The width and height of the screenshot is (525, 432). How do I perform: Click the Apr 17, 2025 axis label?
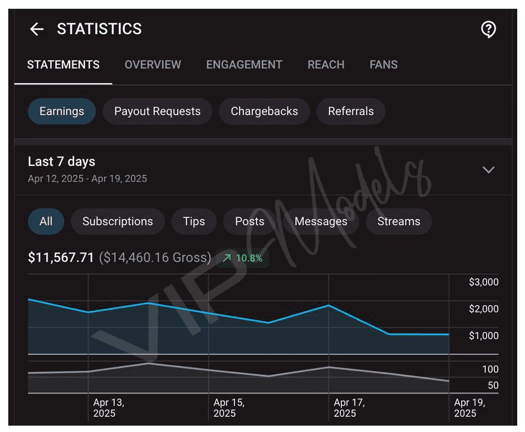349,408
